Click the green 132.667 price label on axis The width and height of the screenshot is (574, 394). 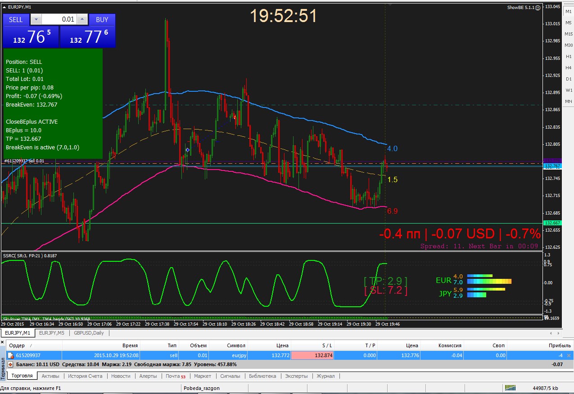pyautogui.click(x=552, y=223)
